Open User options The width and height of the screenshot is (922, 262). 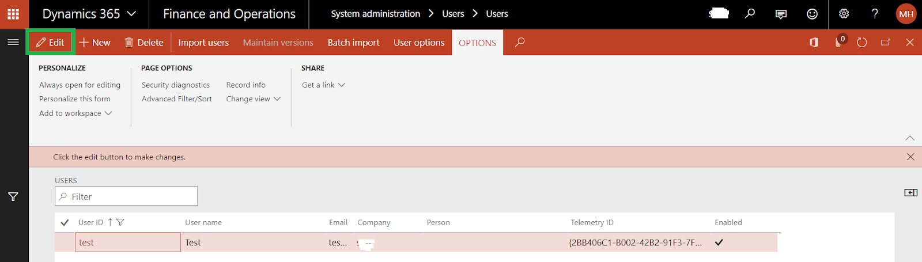coord(419,43)
